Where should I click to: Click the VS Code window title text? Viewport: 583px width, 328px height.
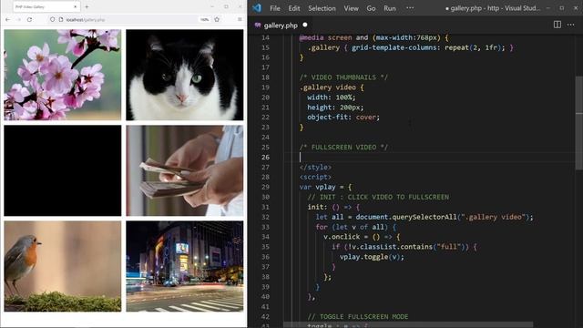click(493, 8)
